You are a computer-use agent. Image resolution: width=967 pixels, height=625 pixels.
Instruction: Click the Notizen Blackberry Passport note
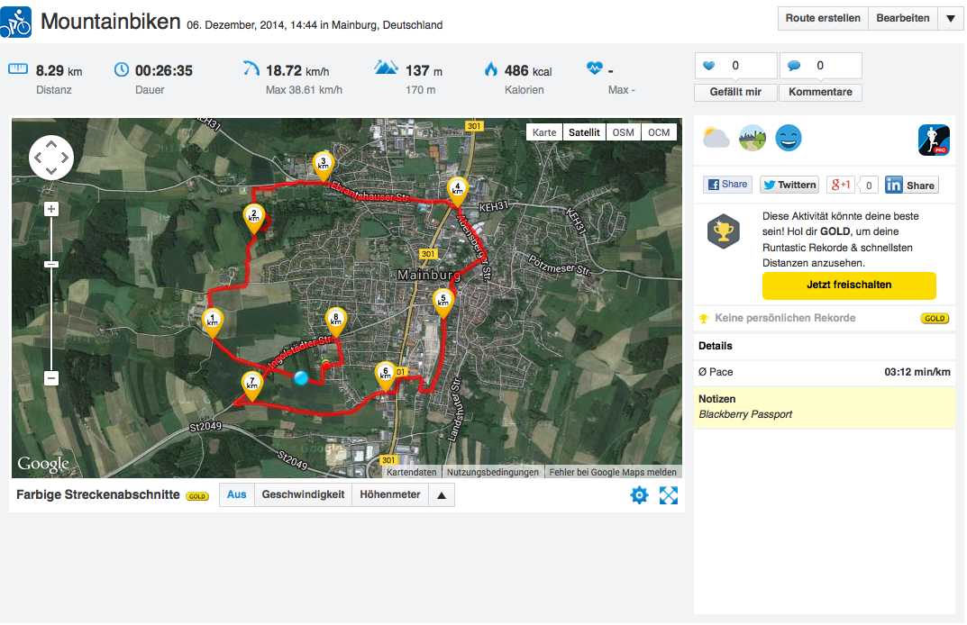click(x=825, y=407)
